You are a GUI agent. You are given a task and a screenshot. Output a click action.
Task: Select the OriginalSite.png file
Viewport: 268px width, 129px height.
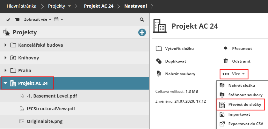point(40,121)
